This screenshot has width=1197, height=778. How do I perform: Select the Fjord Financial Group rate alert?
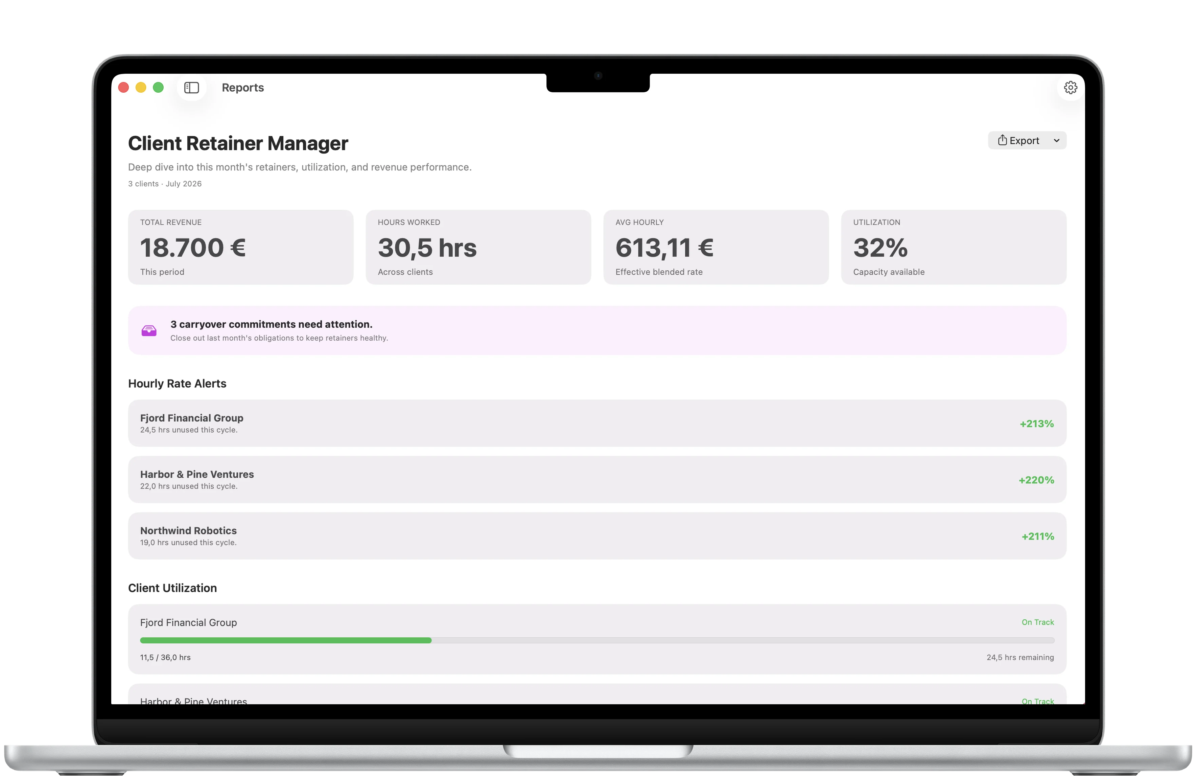(597, 423)
